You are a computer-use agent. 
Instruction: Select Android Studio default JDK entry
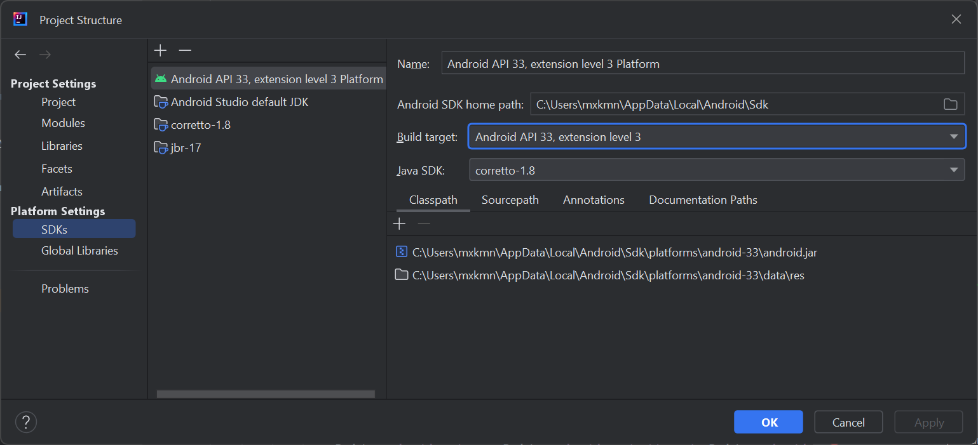[x=268, y=102]
